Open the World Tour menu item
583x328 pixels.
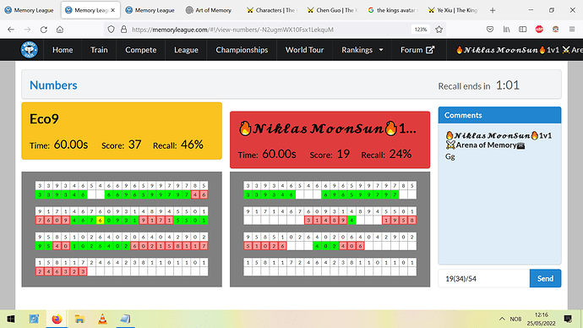pyautogui.click(x=304, y=50)
